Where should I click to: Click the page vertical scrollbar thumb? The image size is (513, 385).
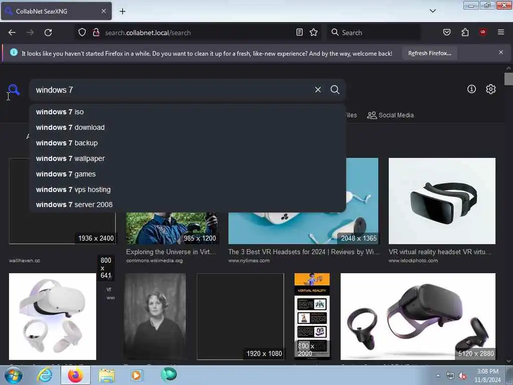[x=508, y=79]
